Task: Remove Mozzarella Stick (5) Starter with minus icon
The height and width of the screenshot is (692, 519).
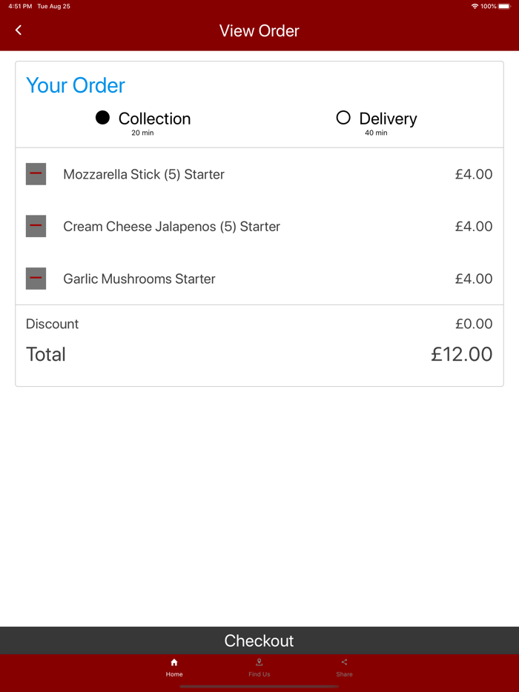Action: tap(36, 174)
